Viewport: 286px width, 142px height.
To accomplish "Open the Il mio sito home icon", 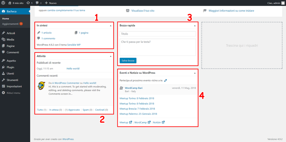I will (x=10, y=3).
